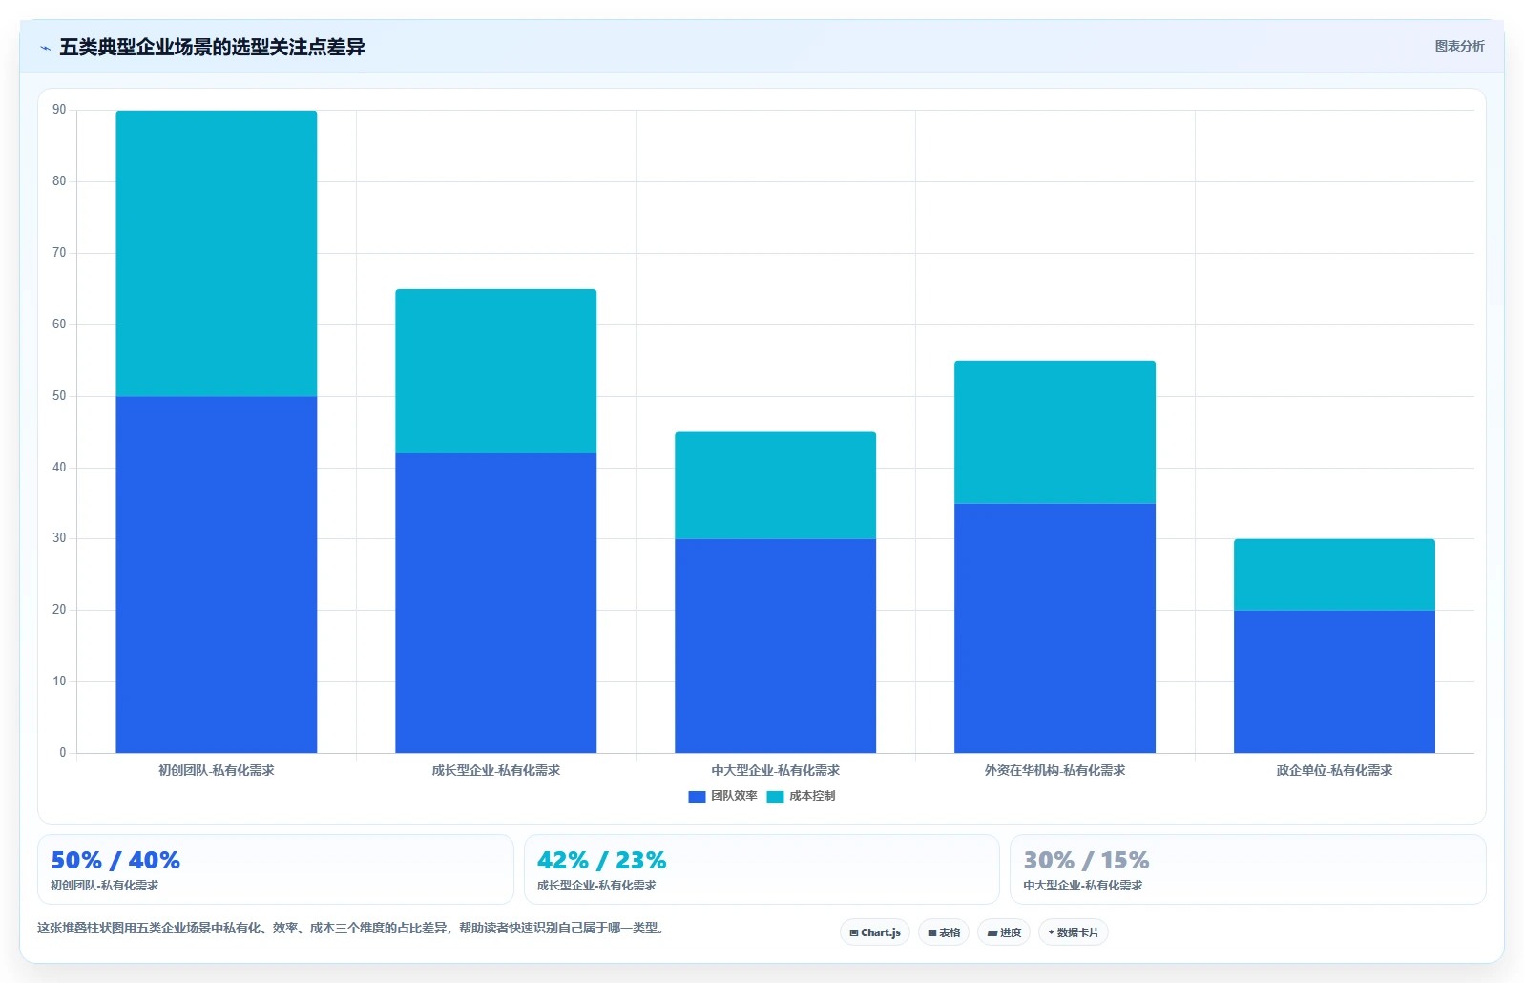1524x983 pixels.
Task: Click the y-axis value 90
Action: pos(60,110)
